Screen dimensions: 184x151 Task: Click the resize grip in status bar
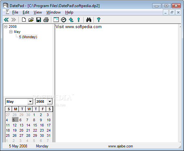[x=180, y=147]
